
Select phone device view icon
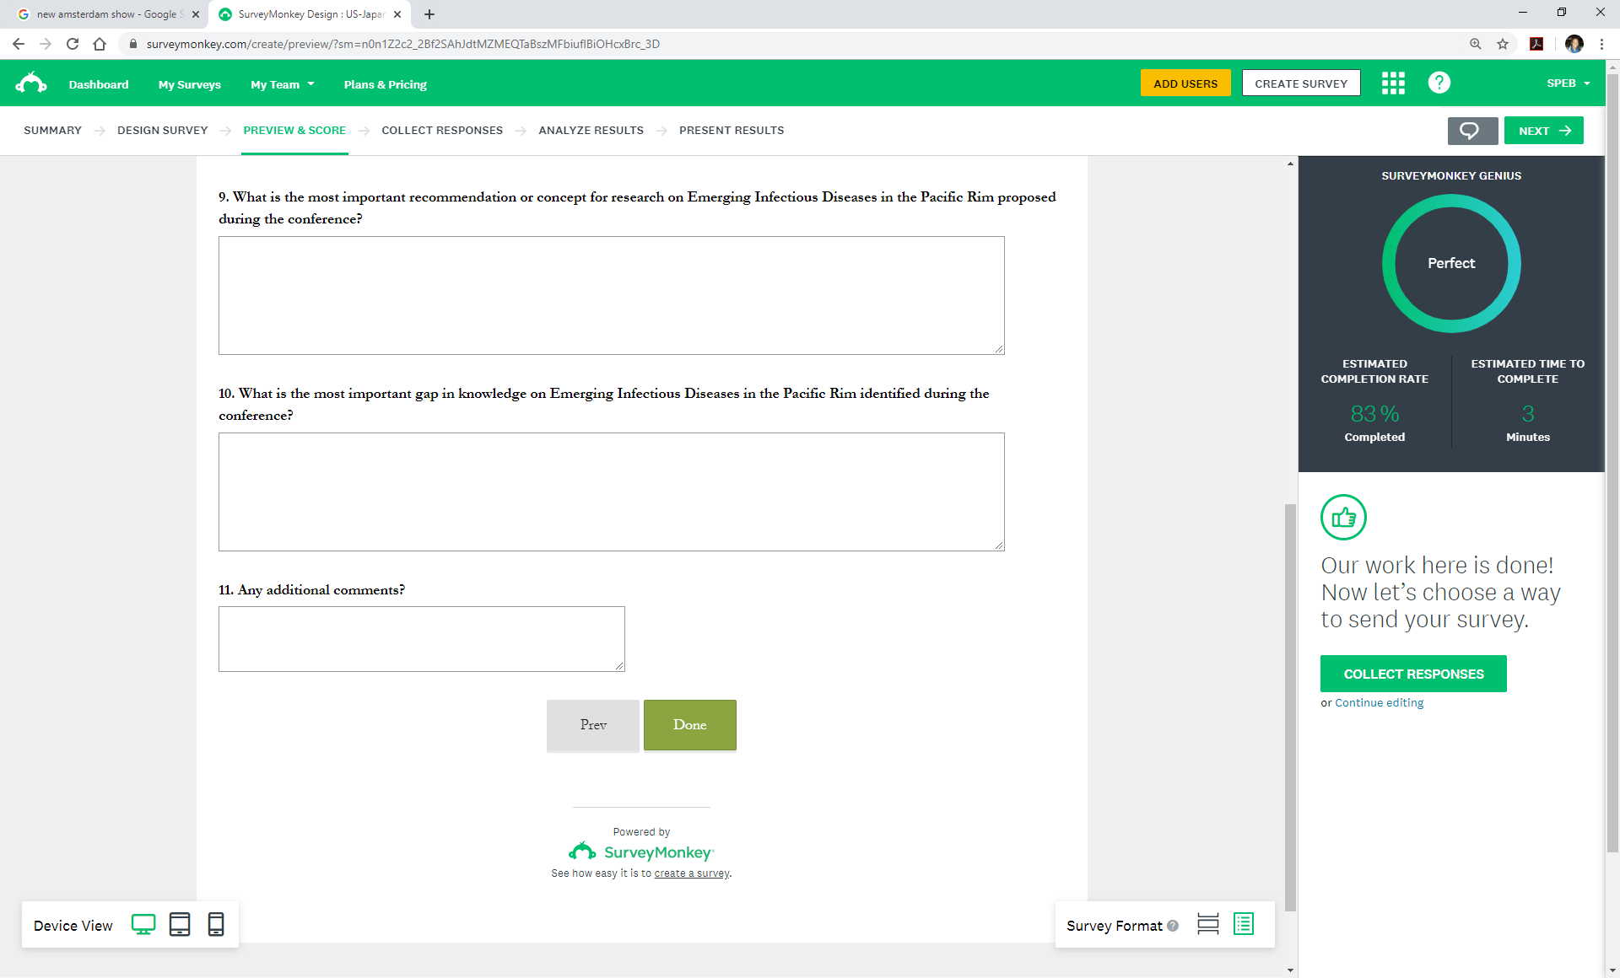pos(216,925)
